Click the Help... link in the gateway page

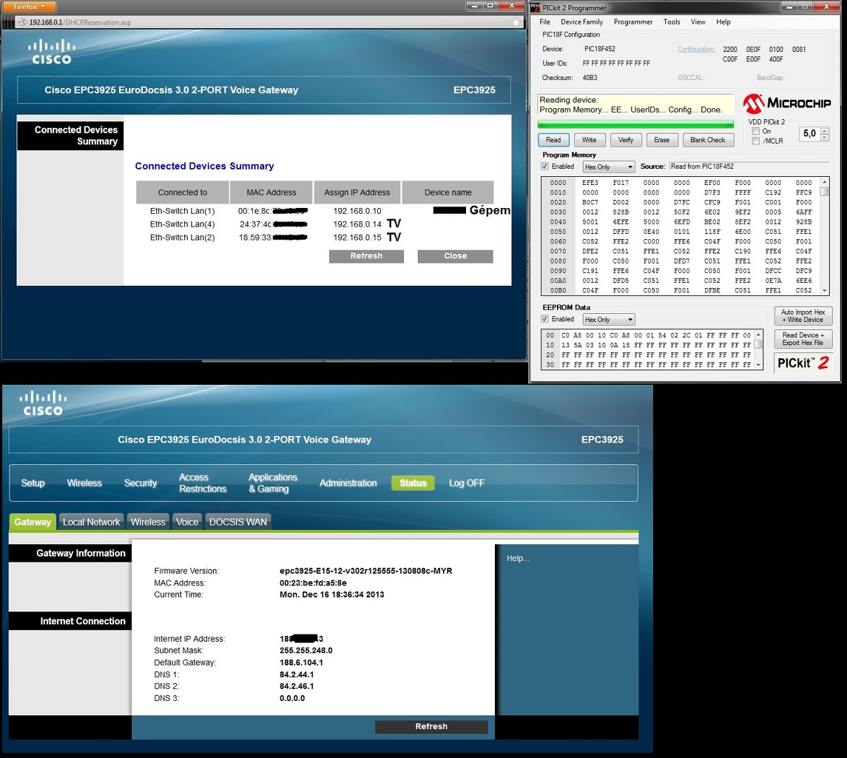pos(518,558)
